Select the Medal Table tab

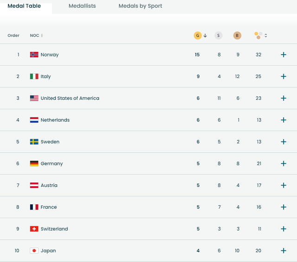(24, 6)
